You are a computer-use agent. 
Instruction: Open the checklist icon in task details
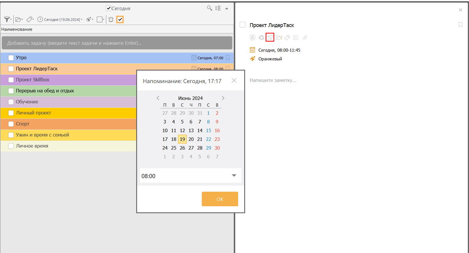(296, 37)
